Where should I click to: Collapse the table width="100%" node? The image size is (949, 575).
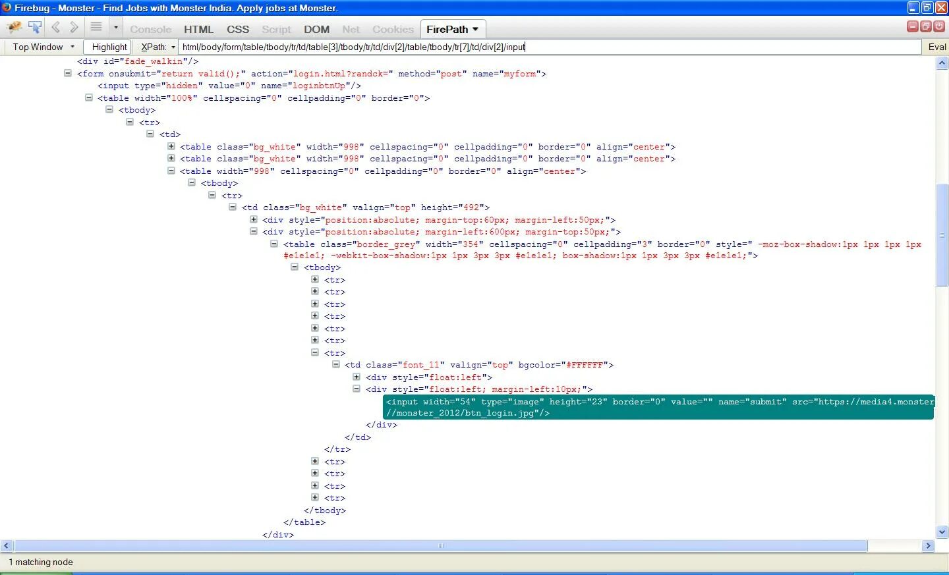click(x=88, y=97)
